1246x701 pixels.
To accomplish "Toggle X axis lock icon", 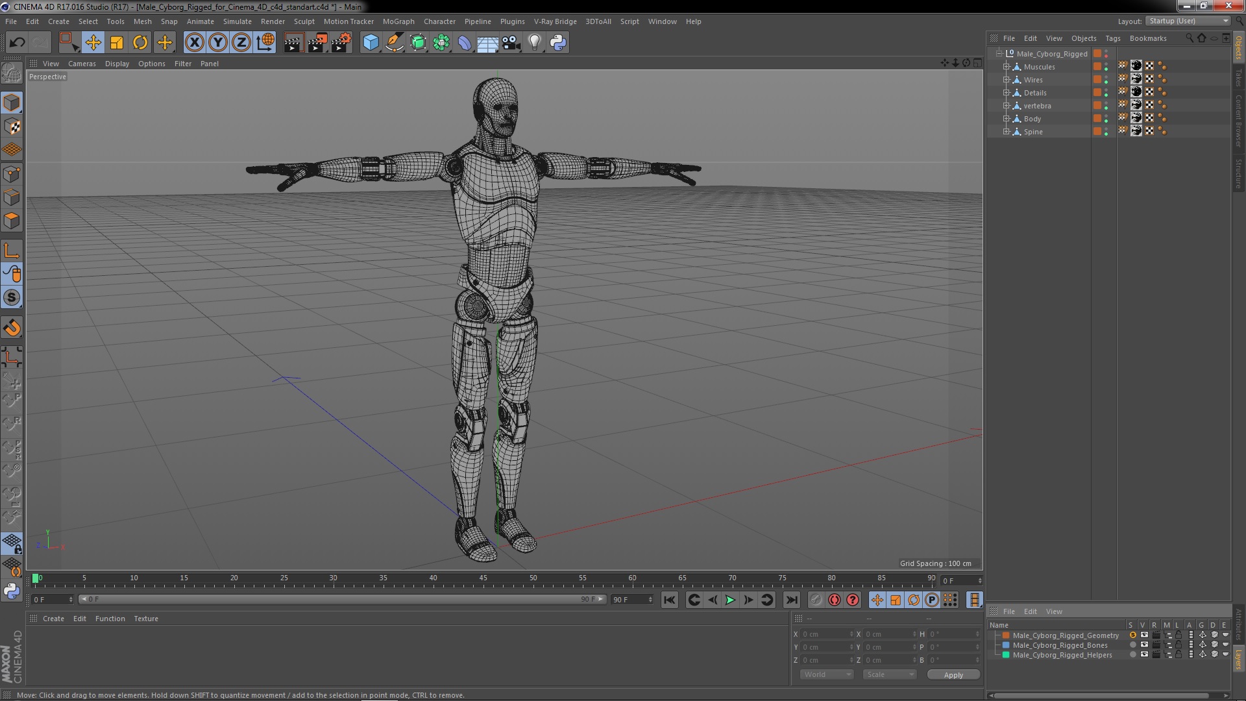I will [x=194, y=43].
